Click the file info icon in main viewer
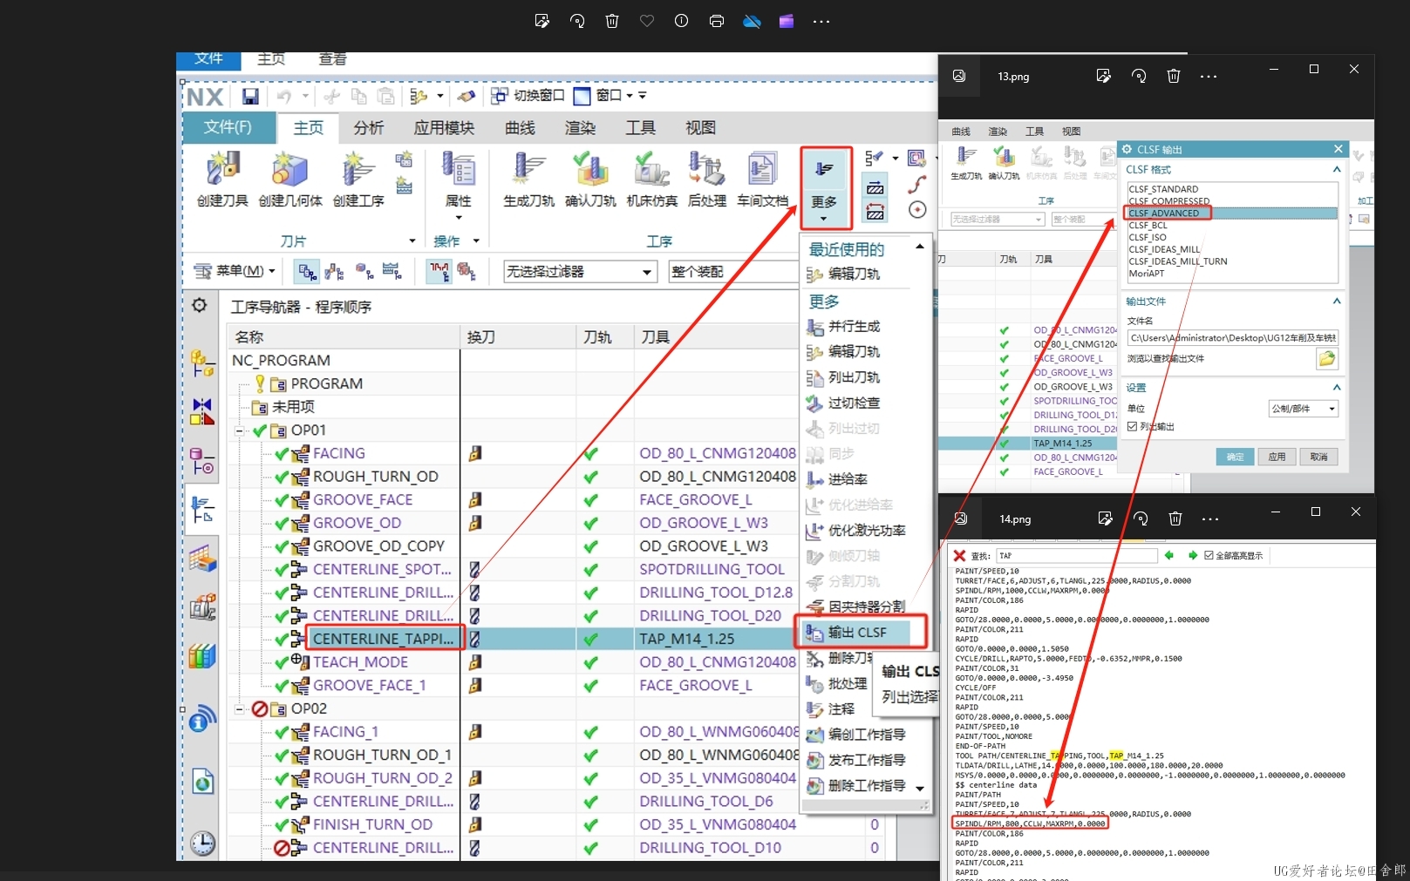 pos(682,21)
